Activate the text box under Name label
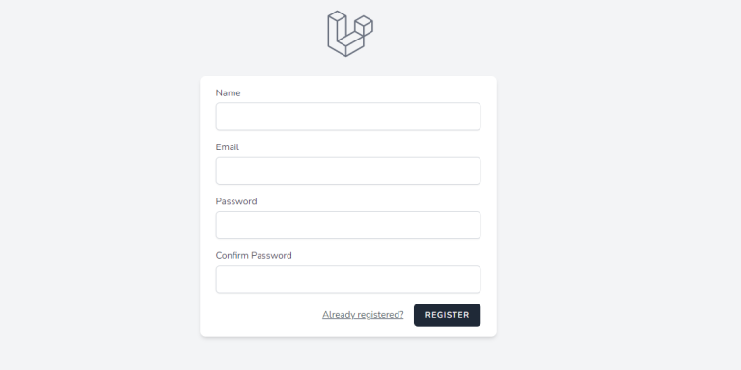741x370 pixels. click(x=348, y=117)
